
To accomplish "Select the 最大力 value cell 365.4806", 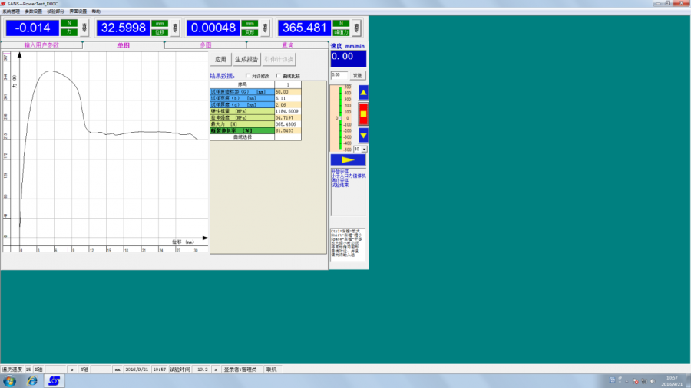I will 288,124.
